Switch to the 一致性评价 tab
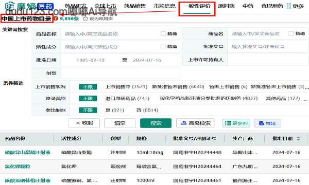 click(197, 6)
